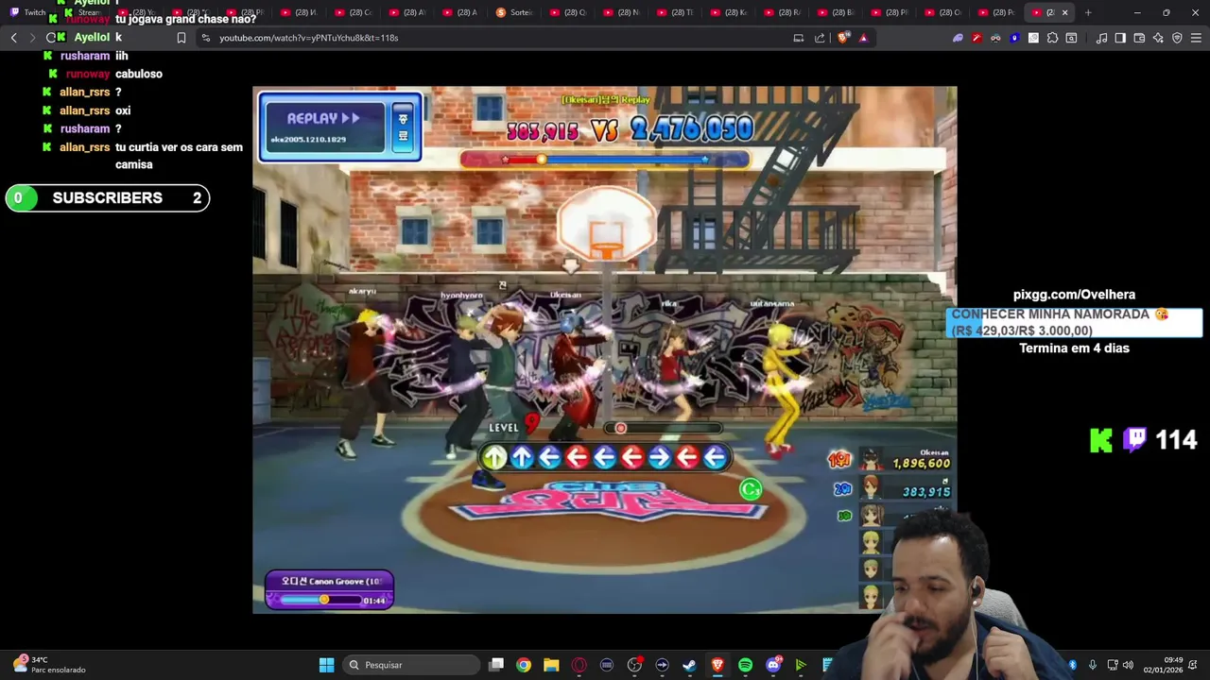Screen dimensions: 1210x680
Task: Click the weather widget showing 34°C
Action: (x=50, y=665)
